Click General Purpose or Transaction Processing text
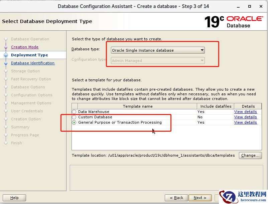 pyautogui.click(x=120, y=123)
